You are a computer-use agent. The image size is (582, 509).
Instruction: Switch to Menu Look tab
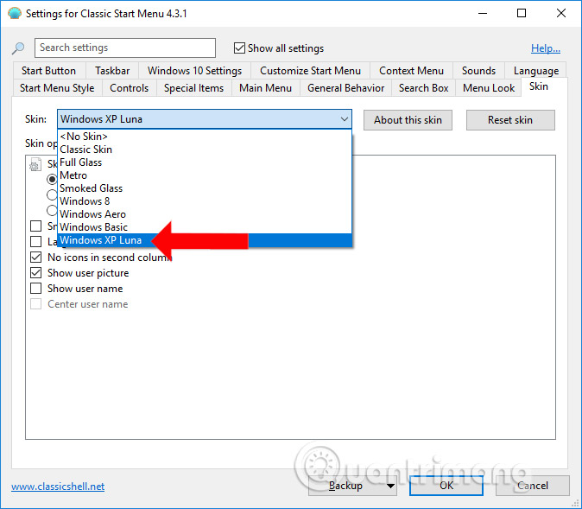(489, 88)
